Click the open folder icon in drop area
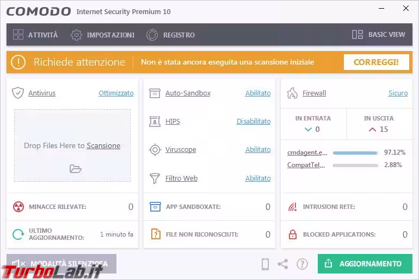419x280 pixels. tap(75, 169)
